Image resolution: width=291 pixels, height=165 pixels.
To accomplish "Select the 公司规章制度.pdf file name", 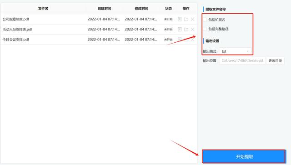I will [x=16, y=19].
